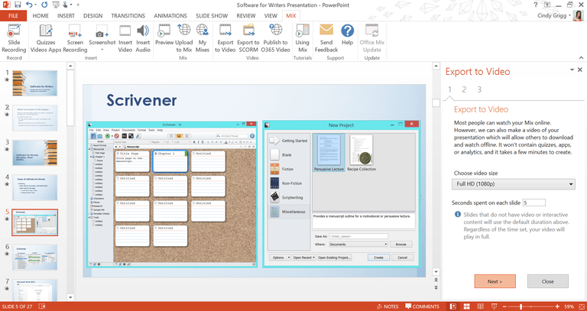Switch to Normal view in status bar
Screen dimensions: 587x311
(453, 306)
